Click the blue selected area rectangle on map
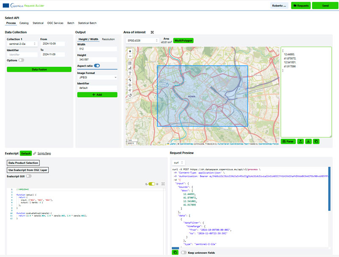 (x=203, y=96)
